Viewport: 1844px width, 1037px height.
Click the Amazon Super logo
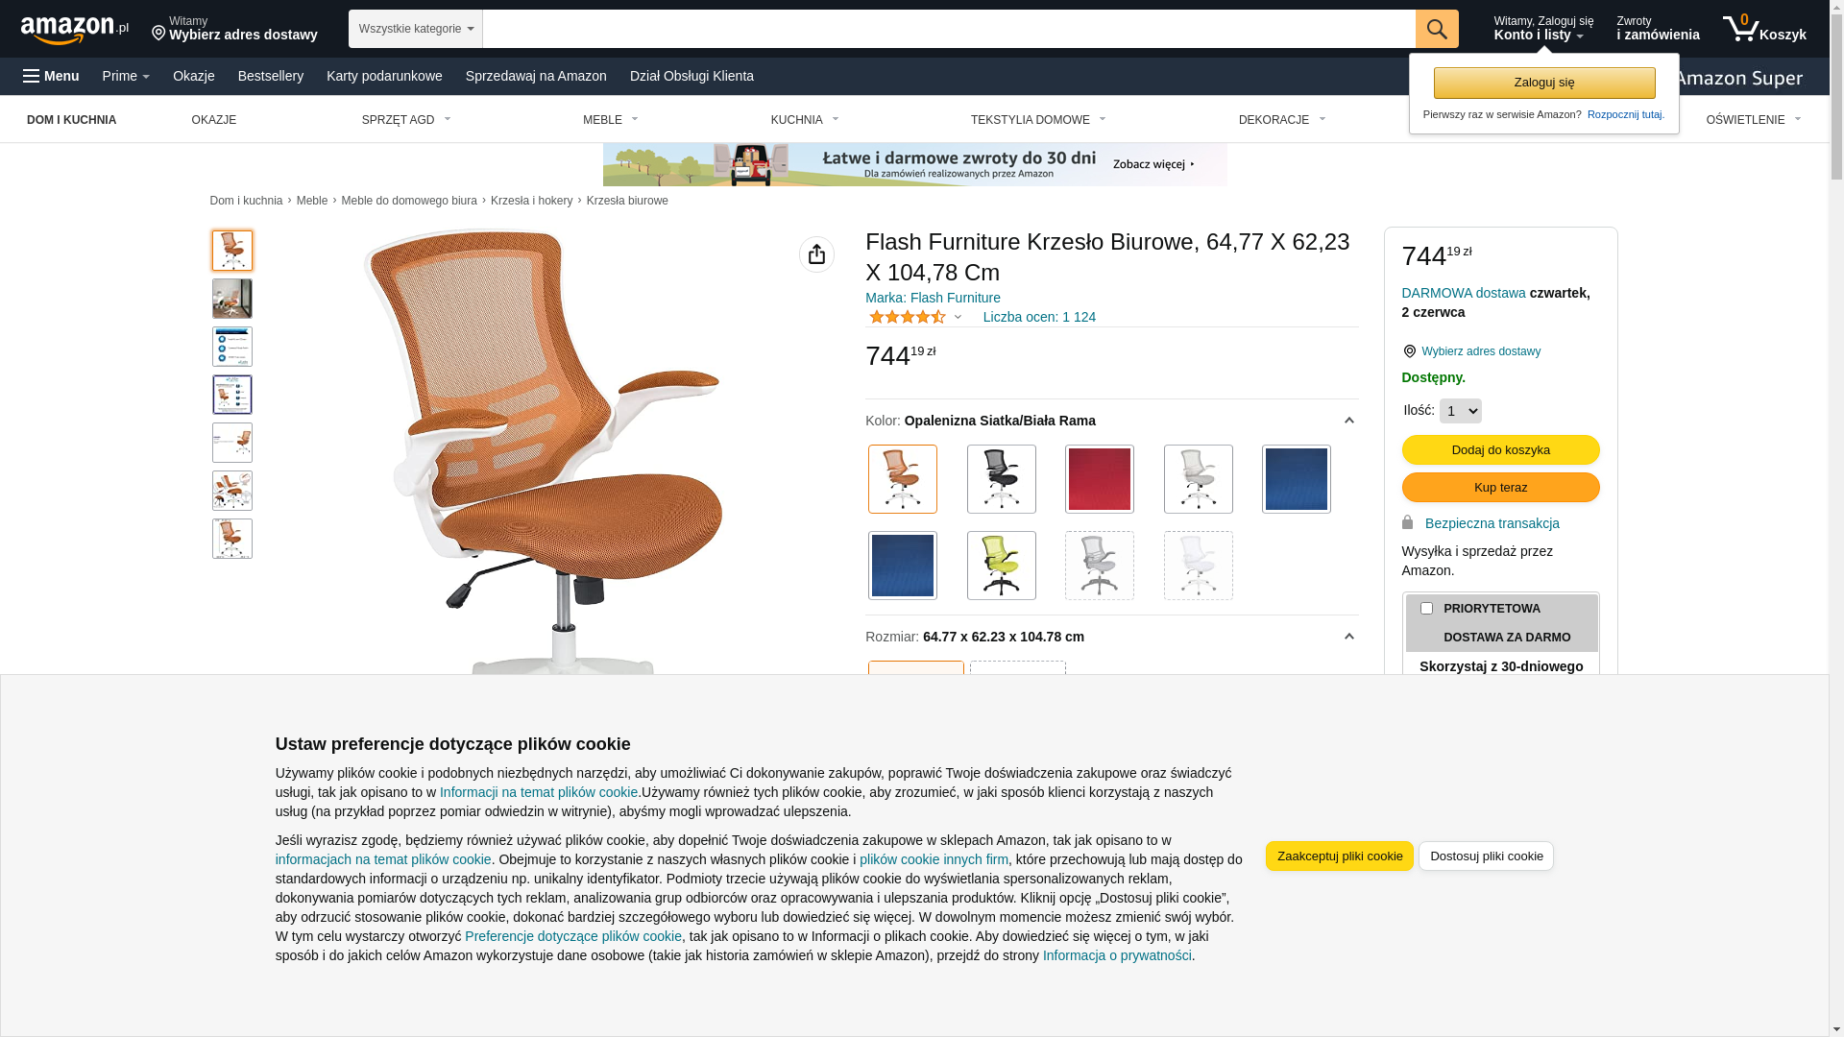(x=1738, y=78)
